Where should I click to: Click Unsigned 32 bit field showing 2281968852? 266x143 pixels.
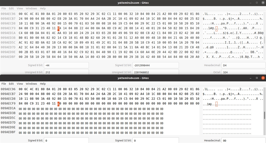[x=156, y=72]
